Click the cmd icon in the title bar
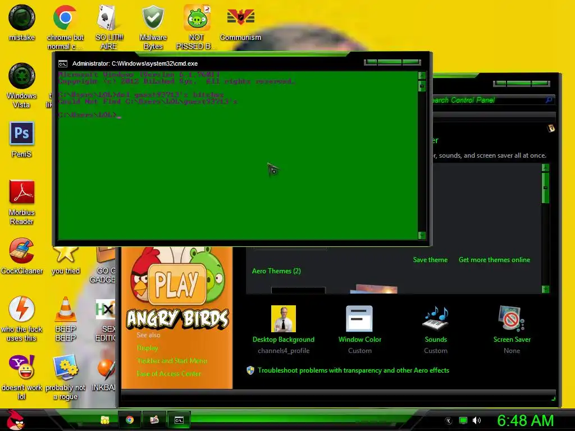This screenshot has width=575, height=431. tap(63, 64)
